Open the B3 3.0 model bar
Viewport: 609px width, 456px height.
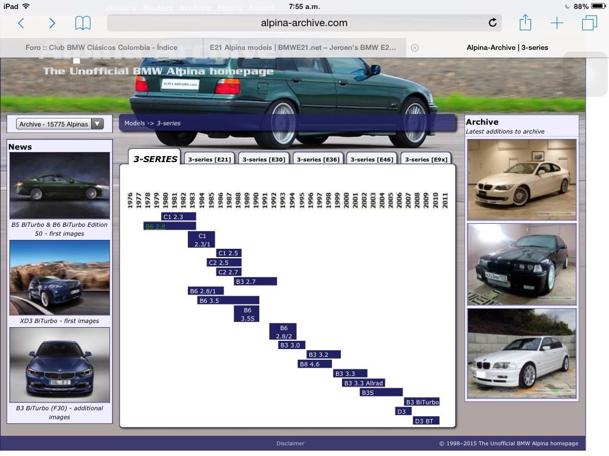click(x=291, y=345)
